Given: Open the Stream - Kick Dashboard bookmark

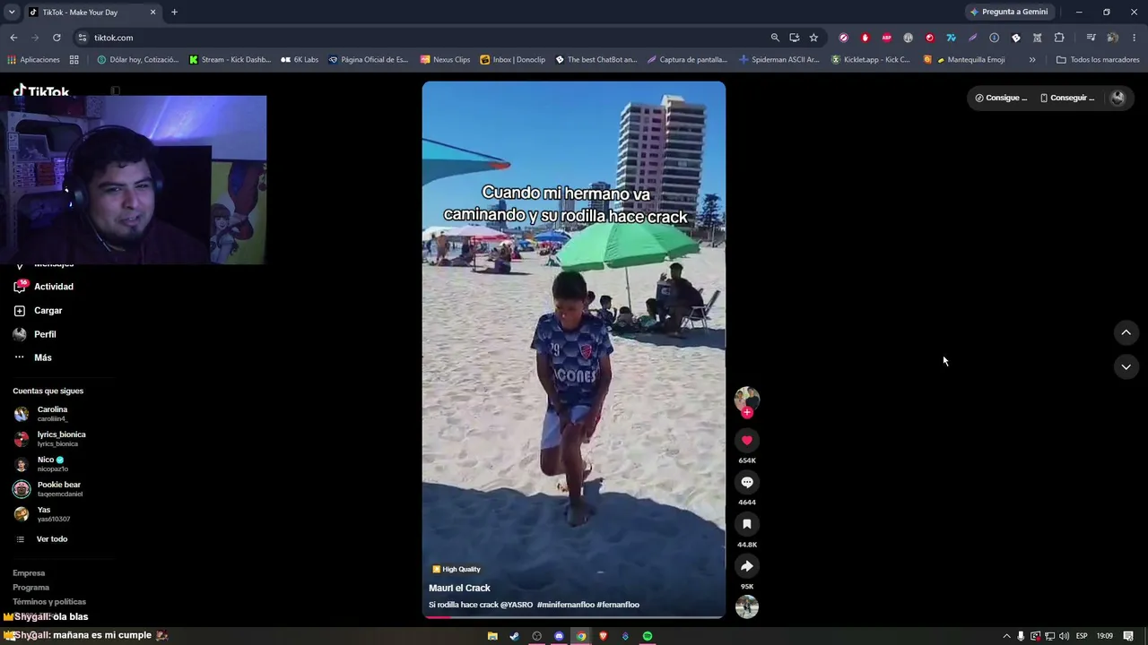Looking at the screenshot, I should tap(230, 60).
